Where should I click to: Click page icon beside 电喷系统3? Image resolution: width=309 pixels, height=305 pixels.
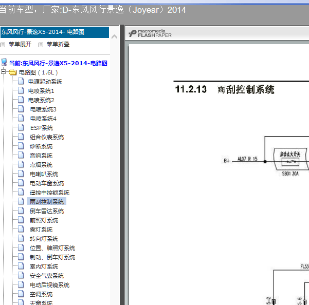21,109
